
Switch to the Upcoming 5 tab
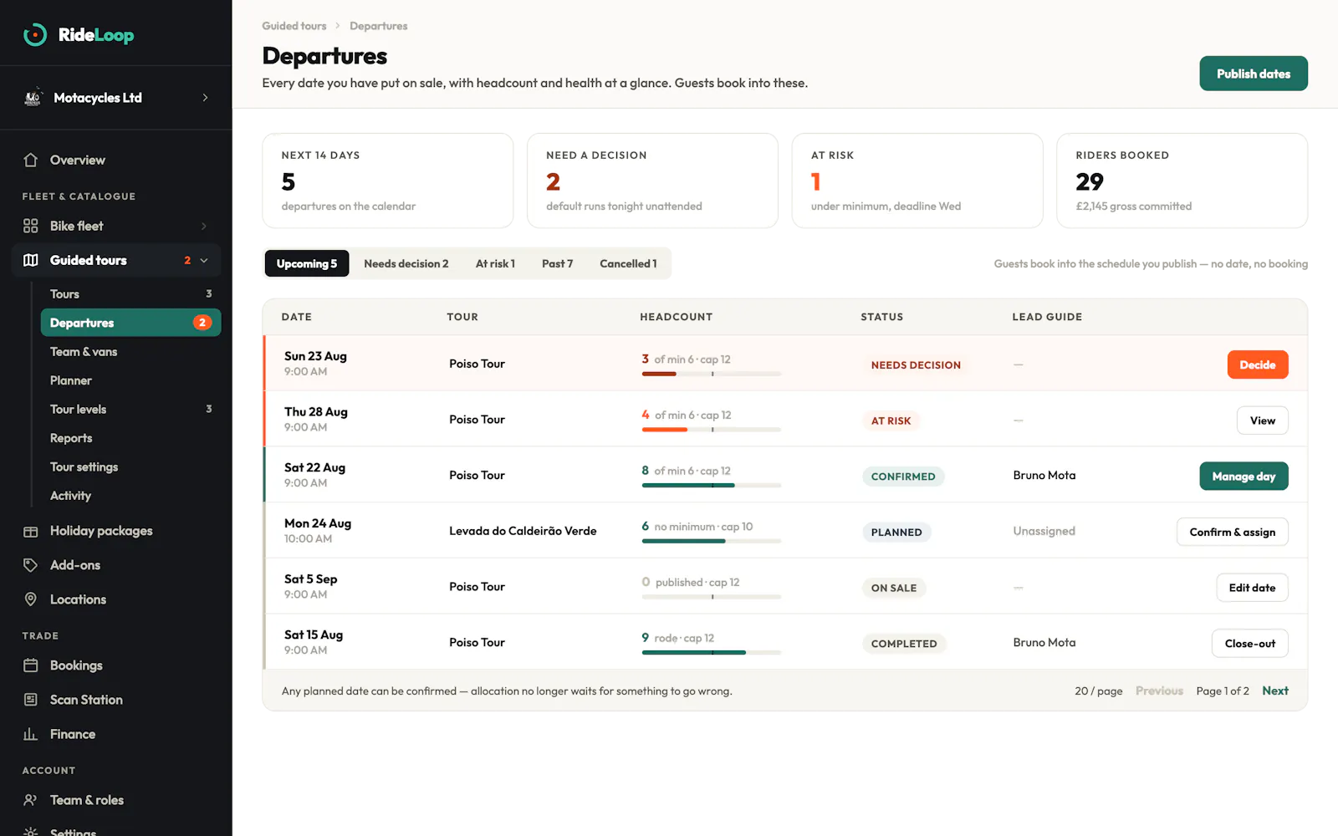pos(307,263)
